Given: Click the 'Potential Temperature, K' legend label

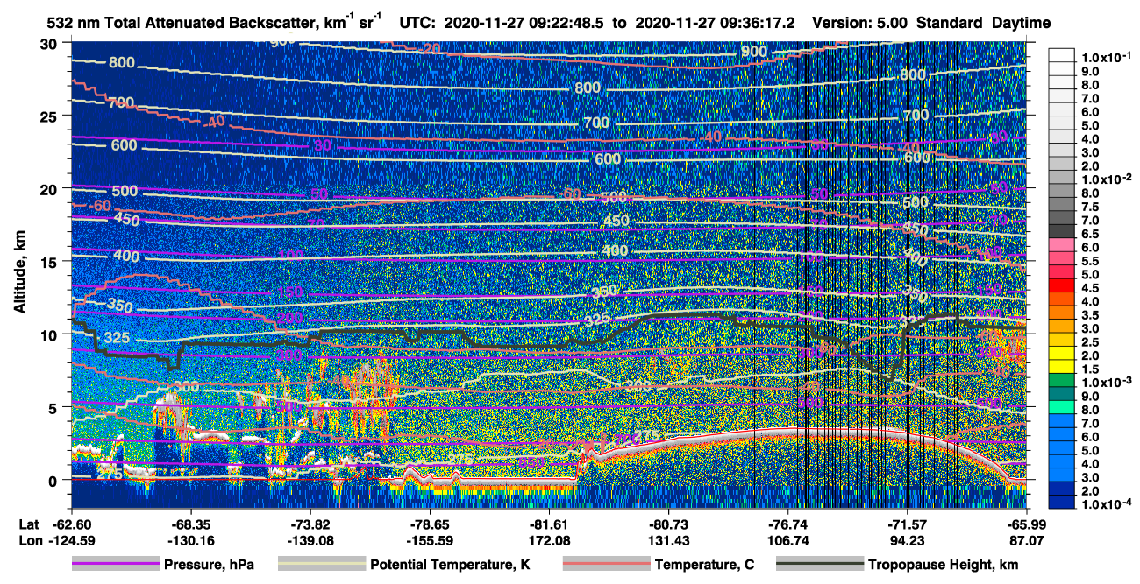Looking at the screenshot, I should (x=450, y=565).
